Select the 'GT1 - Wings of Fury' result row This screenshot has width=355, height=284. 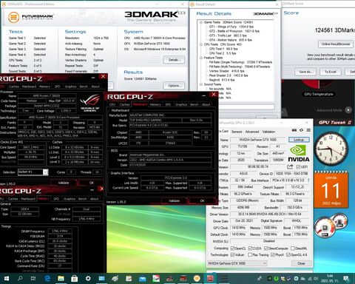(x=231, y=27)
